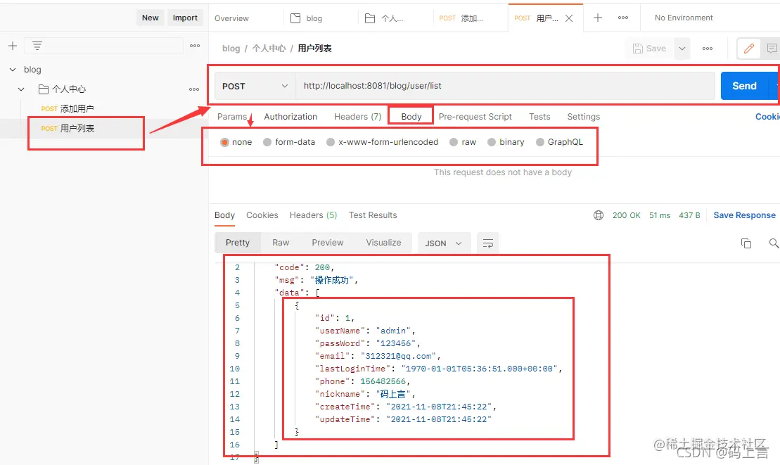Open the request Body tab
Viewport: 780px width, 465px height.
[x=411, y=116]
